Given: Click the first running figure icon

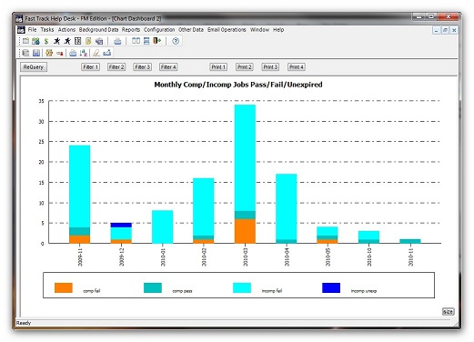Looking at the screenshot, I should pos(56,41).
